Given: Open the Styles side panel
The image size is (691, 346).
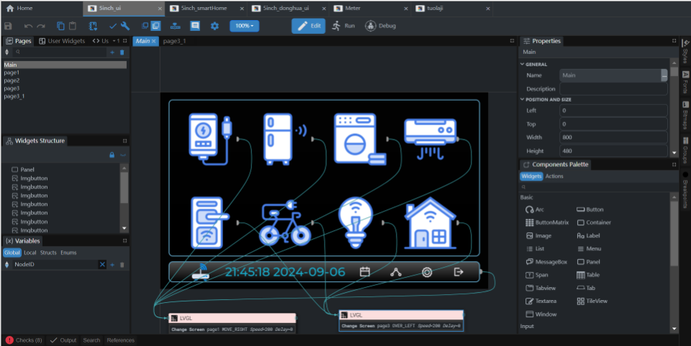Looking at the screenshot, I should [x=685, y=52].
